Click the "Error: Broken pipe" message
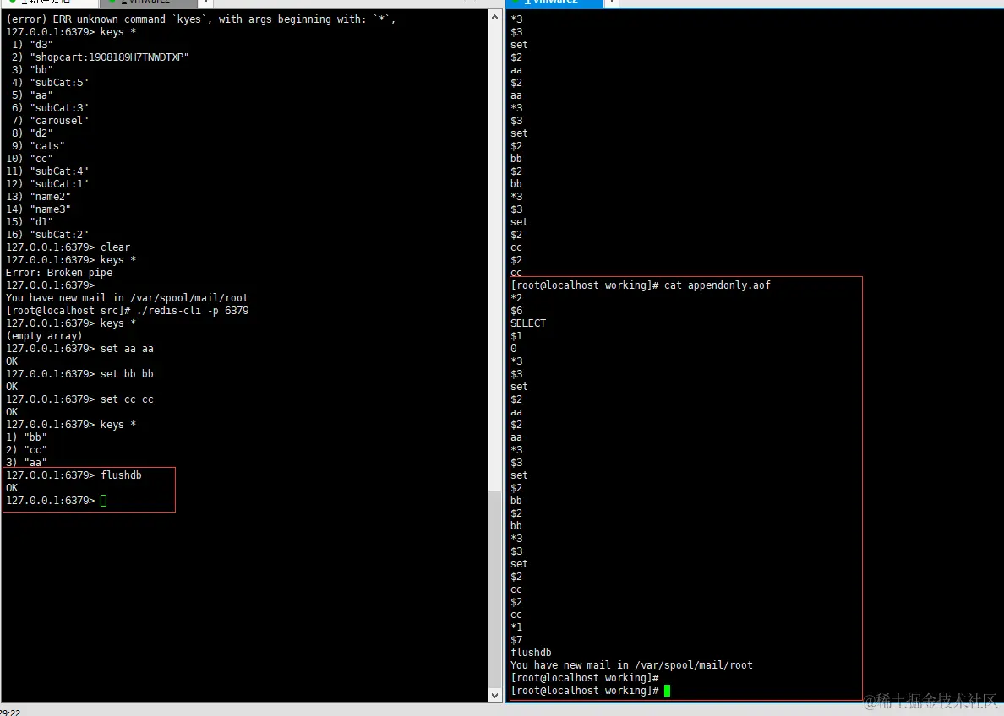 click(59, 273)
